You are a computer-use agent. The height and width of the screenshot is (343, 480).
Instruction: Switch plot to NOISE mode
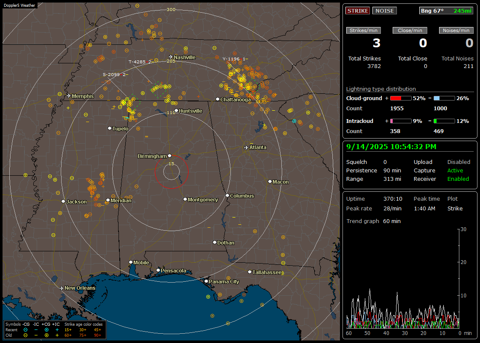385,11
